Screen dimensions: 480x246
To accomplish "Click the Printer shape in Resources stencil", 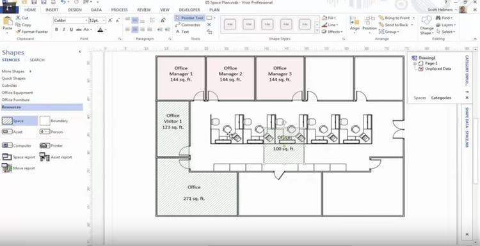I will 51,146.
